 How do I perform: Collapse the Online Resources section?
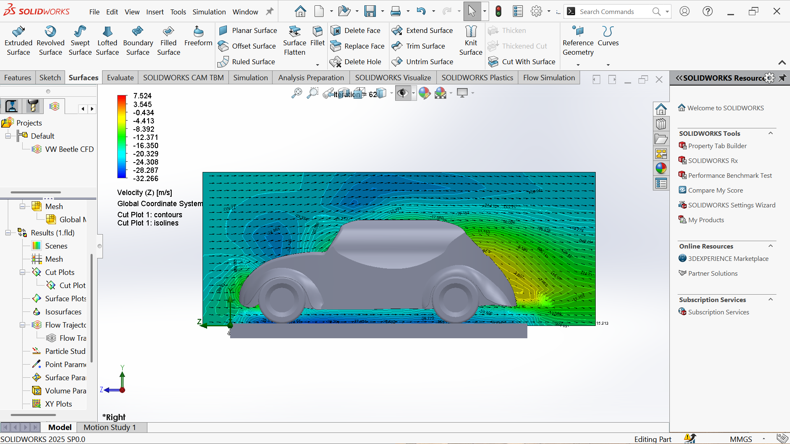(771, 246)
